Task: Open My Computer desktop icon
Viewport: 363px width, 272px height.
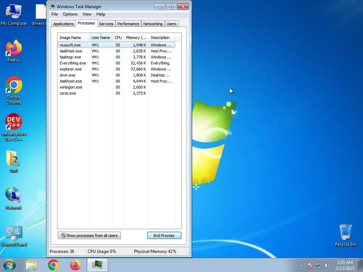Action: pyautogui.click(x=14, y=14)
